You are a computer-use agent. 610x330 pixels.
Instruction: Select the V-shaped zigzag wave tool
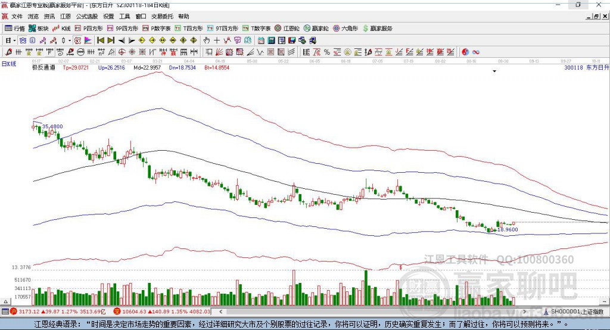click(260, 52)
